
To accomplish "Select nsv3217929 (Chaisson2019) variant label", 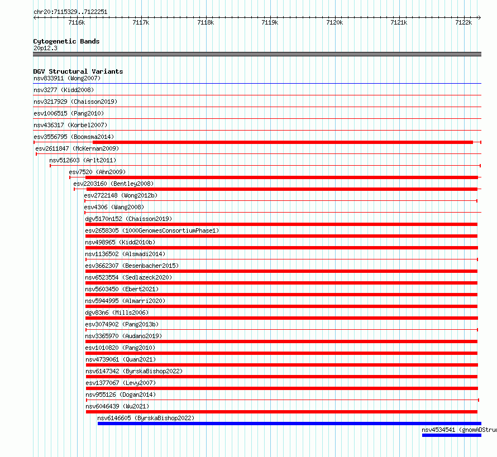I will (75, 102).
